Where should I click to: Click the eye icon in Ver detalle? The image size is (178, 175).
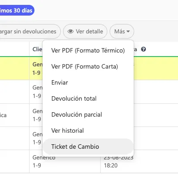click(x=70, y=32)
